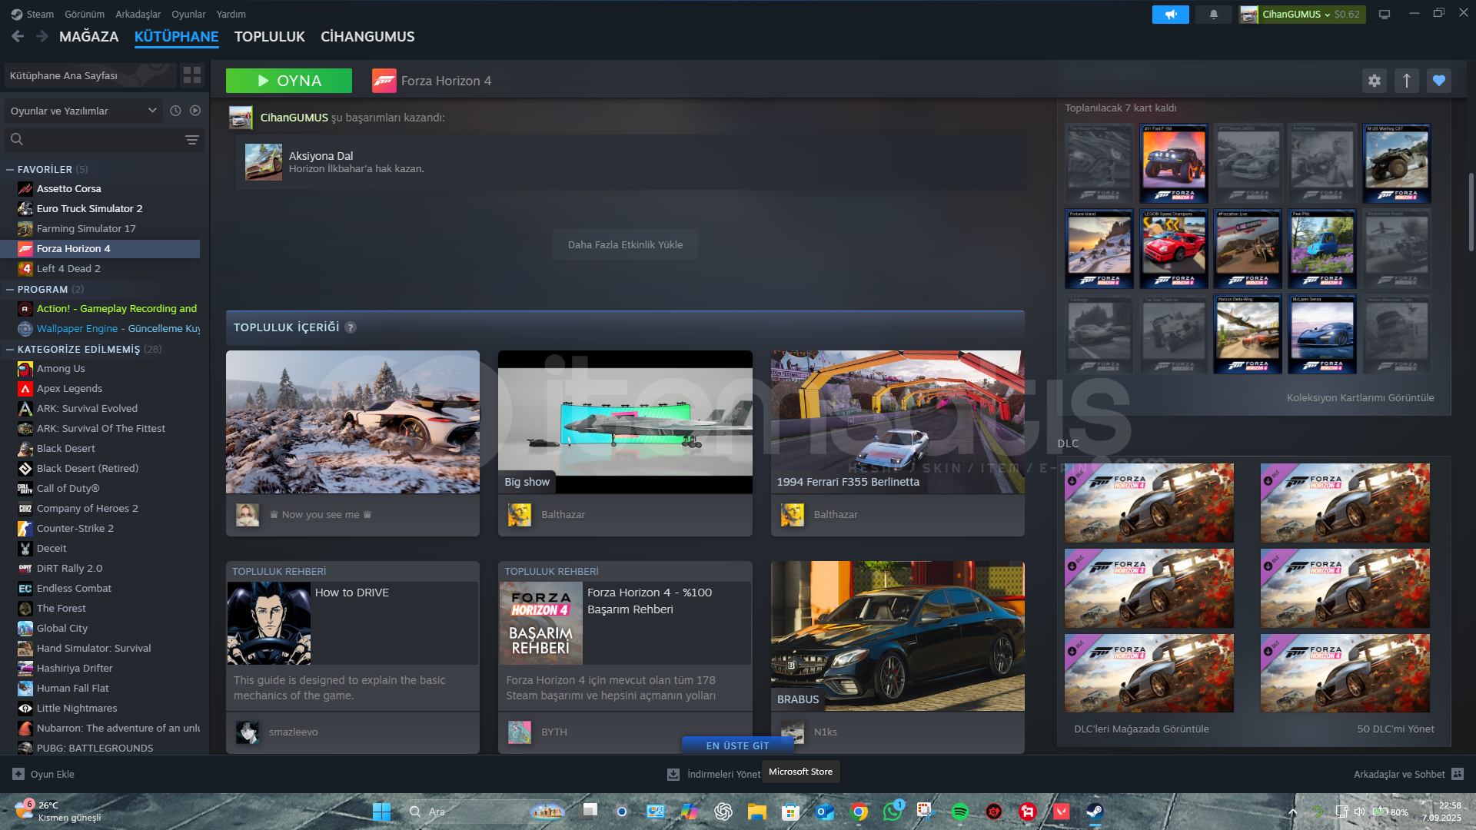
Task: Open the BRABUS community screenshot
Action: coord(898,636)
